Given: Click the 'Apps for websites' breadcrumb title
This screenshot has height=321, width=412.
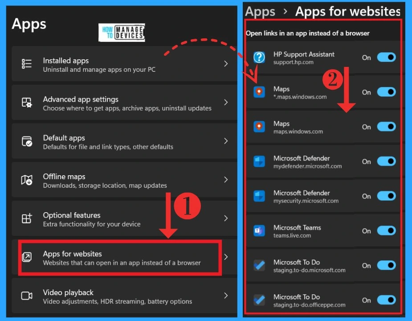Looking at the screenshot, I should pyautogui.click(x=347, y=12).
